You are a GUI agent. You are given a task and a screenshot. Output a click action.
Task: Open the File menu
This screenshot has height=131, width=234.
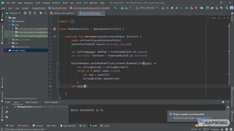(x=8, y=3)
